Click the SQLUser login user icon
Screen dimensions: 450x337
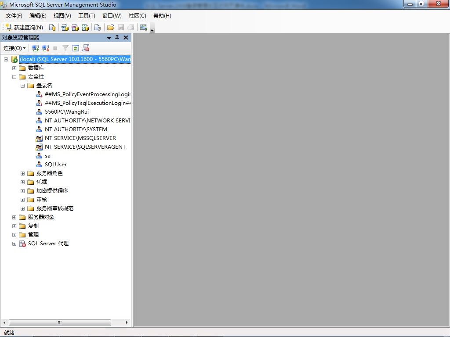(x=39, y=165)
